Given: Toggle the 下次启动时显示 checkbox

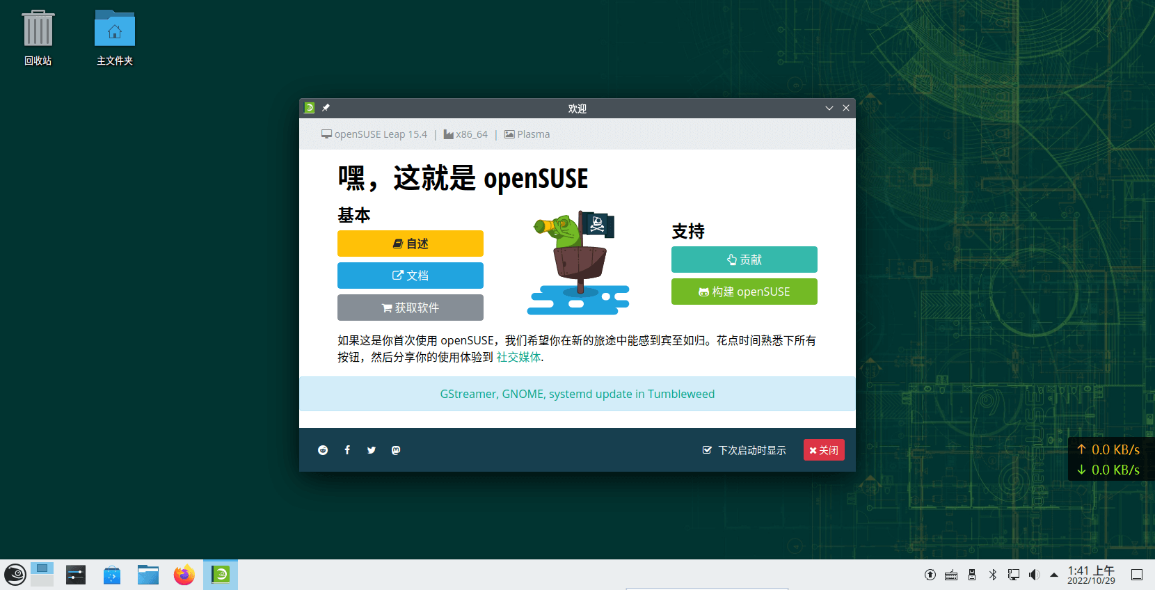Looking at the screenshot, I should pos(707,450).
